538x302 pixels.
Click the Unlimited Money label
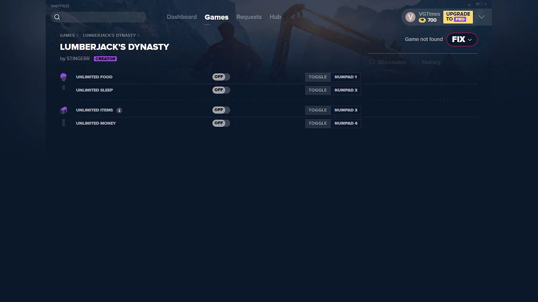[x=96, y=123]
